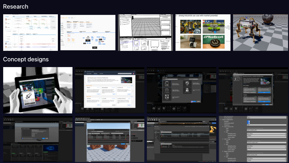This screenshot has width=289, height=163.
Task: Open the wooden crates scene thumbnail
Action: tap(110, 139)
